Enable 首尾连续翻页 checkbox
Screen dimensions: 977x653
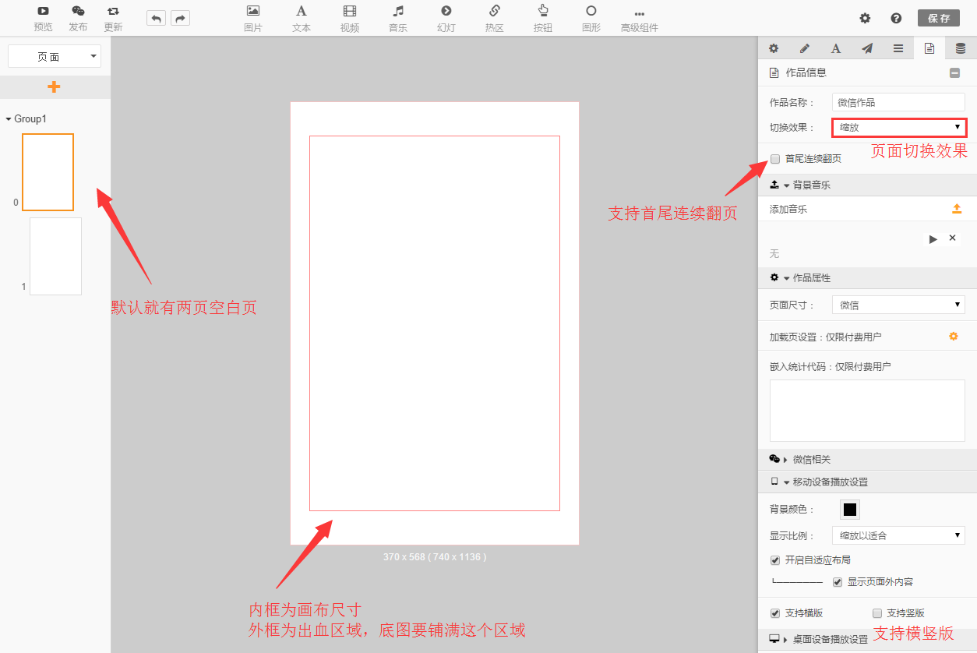click(x=775, y=159)
